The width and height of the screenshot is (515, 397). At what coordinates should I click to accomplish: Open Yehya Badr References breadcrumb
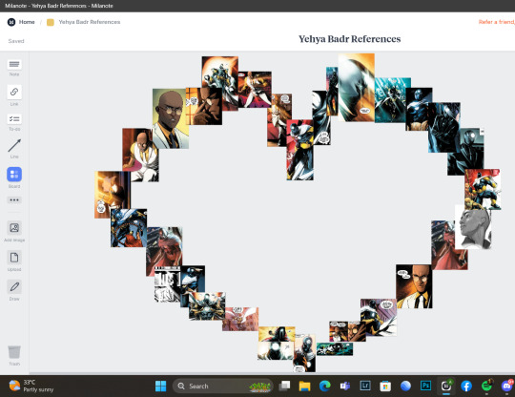90,22
